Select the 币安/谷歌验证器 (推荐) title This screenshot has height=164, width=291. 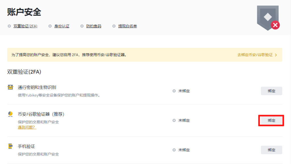click(x=41, y=114)
